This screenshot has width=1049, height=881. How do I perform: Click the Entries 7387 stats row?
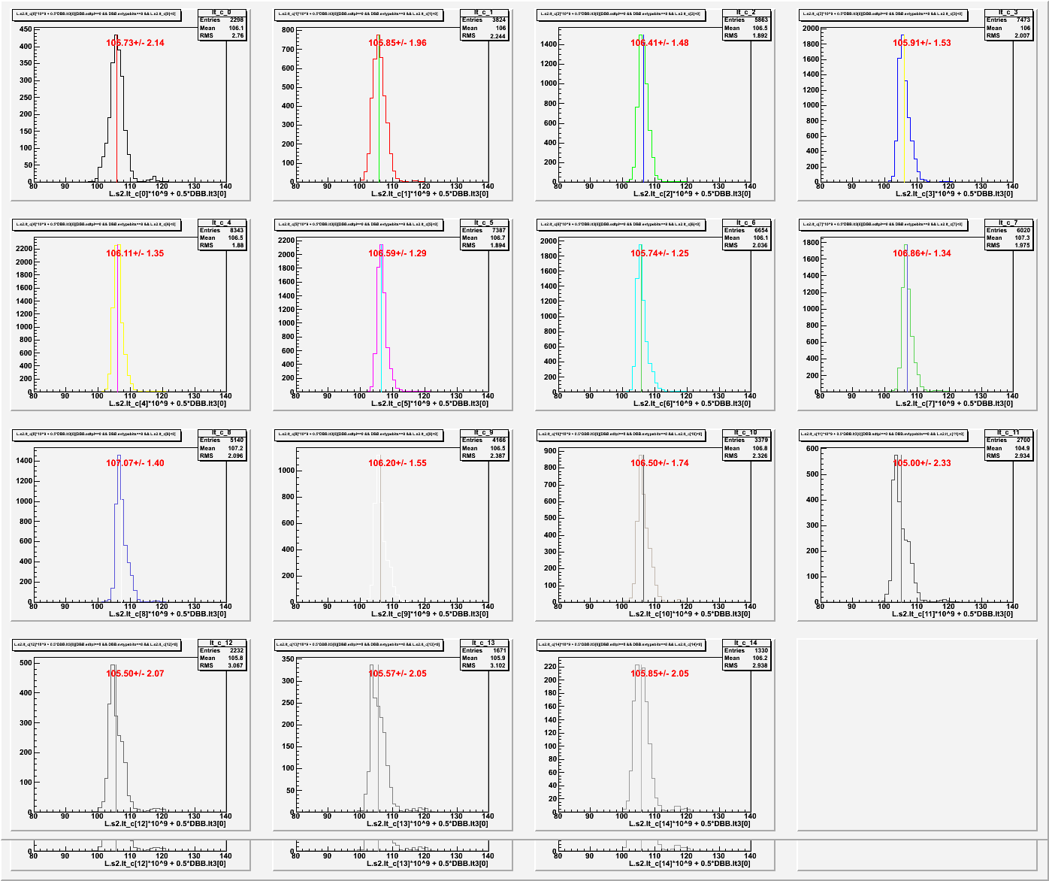[484, 230]
